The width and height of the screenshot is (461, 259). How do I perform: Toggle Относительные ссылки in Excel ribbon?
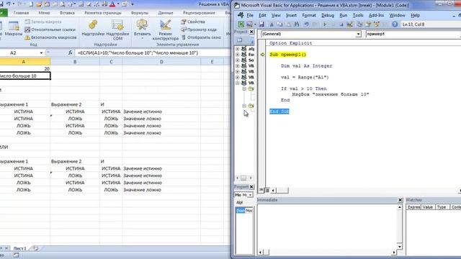(x=50, y=29)
